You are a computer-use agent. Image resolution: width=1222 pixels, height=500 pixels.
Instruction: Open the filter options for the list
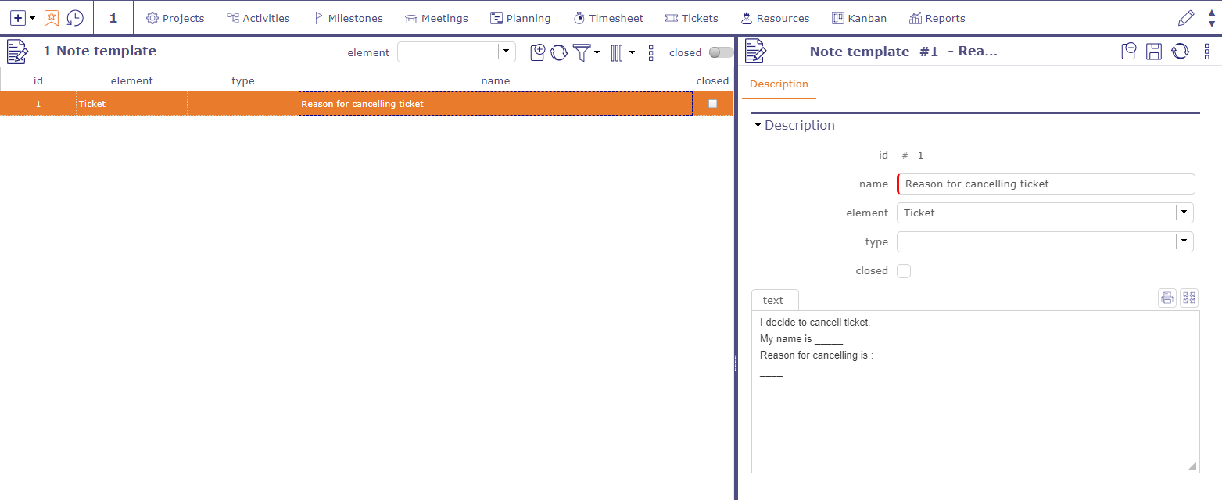[582, 52]
